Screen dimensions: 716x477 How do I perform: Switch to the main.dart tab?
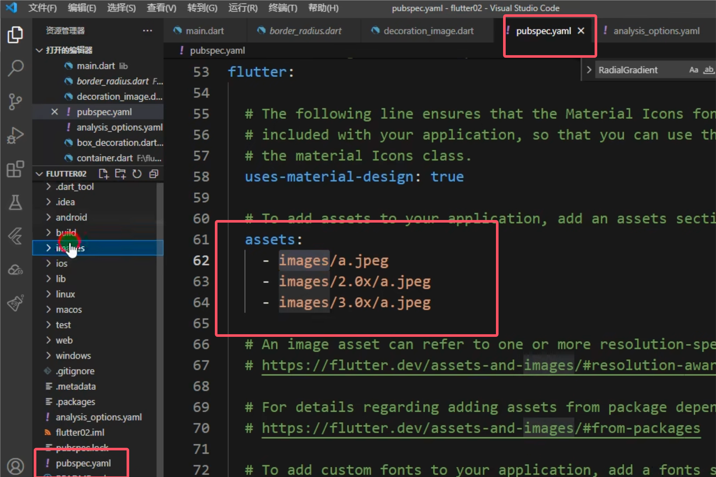(204, 31)
